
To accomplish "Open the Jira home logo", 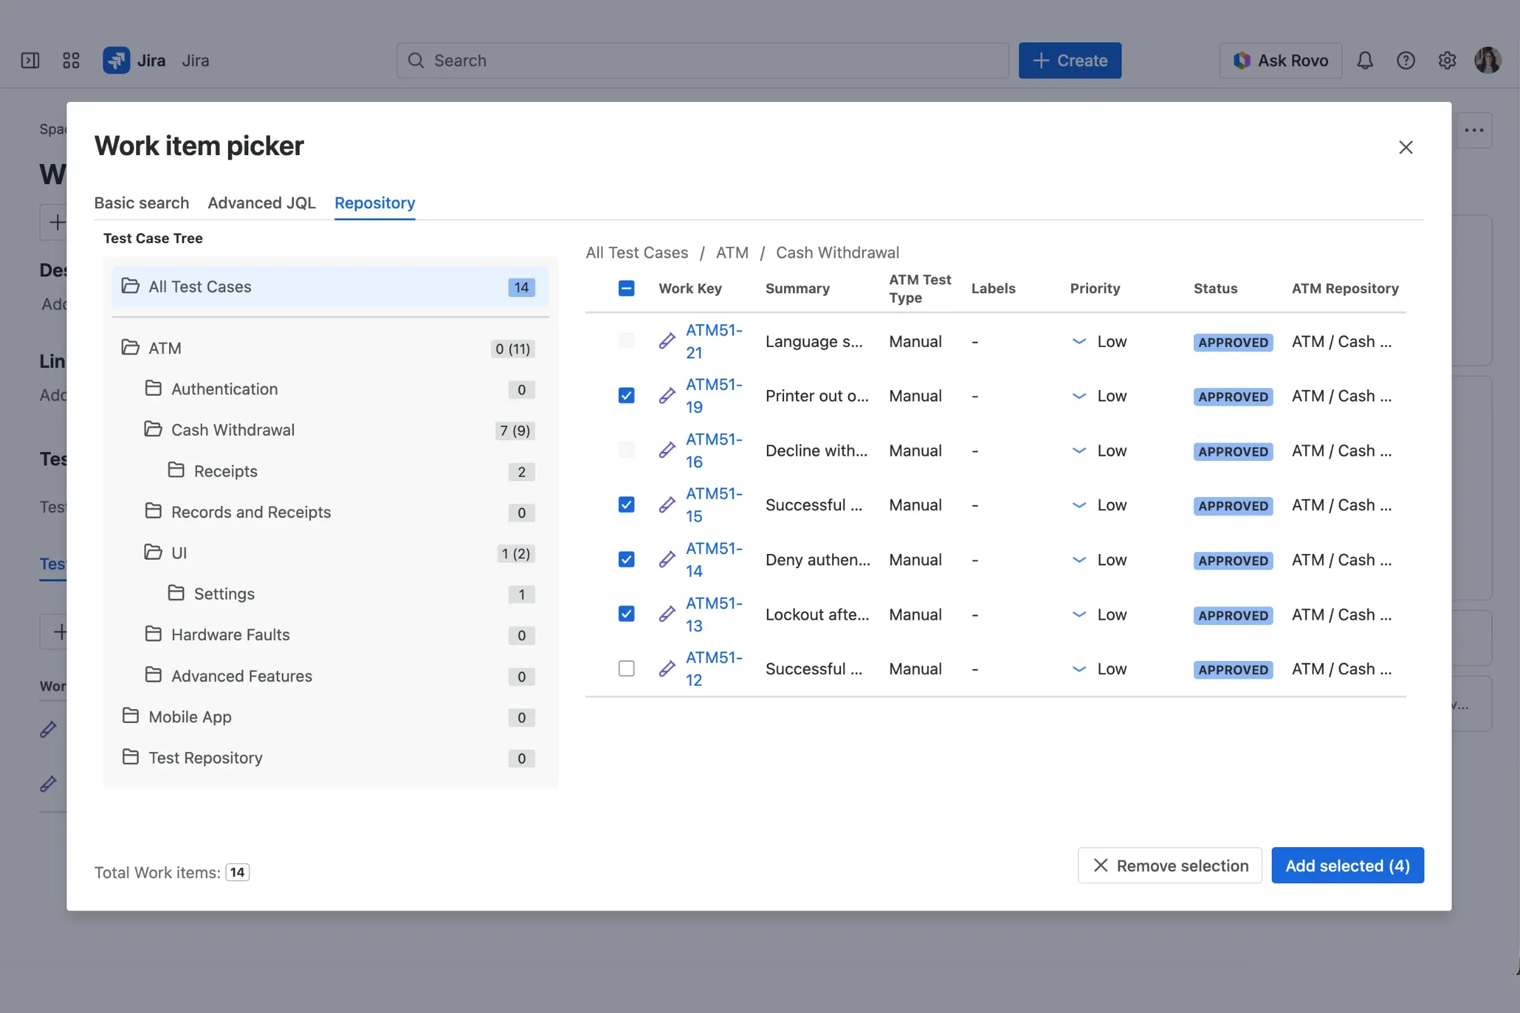I will click(x=117, y=60).
